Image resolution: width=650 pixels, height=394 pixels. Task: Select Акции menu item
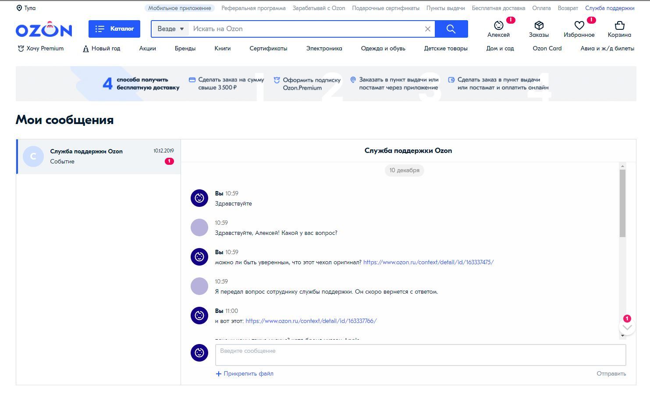coord(148,49)
